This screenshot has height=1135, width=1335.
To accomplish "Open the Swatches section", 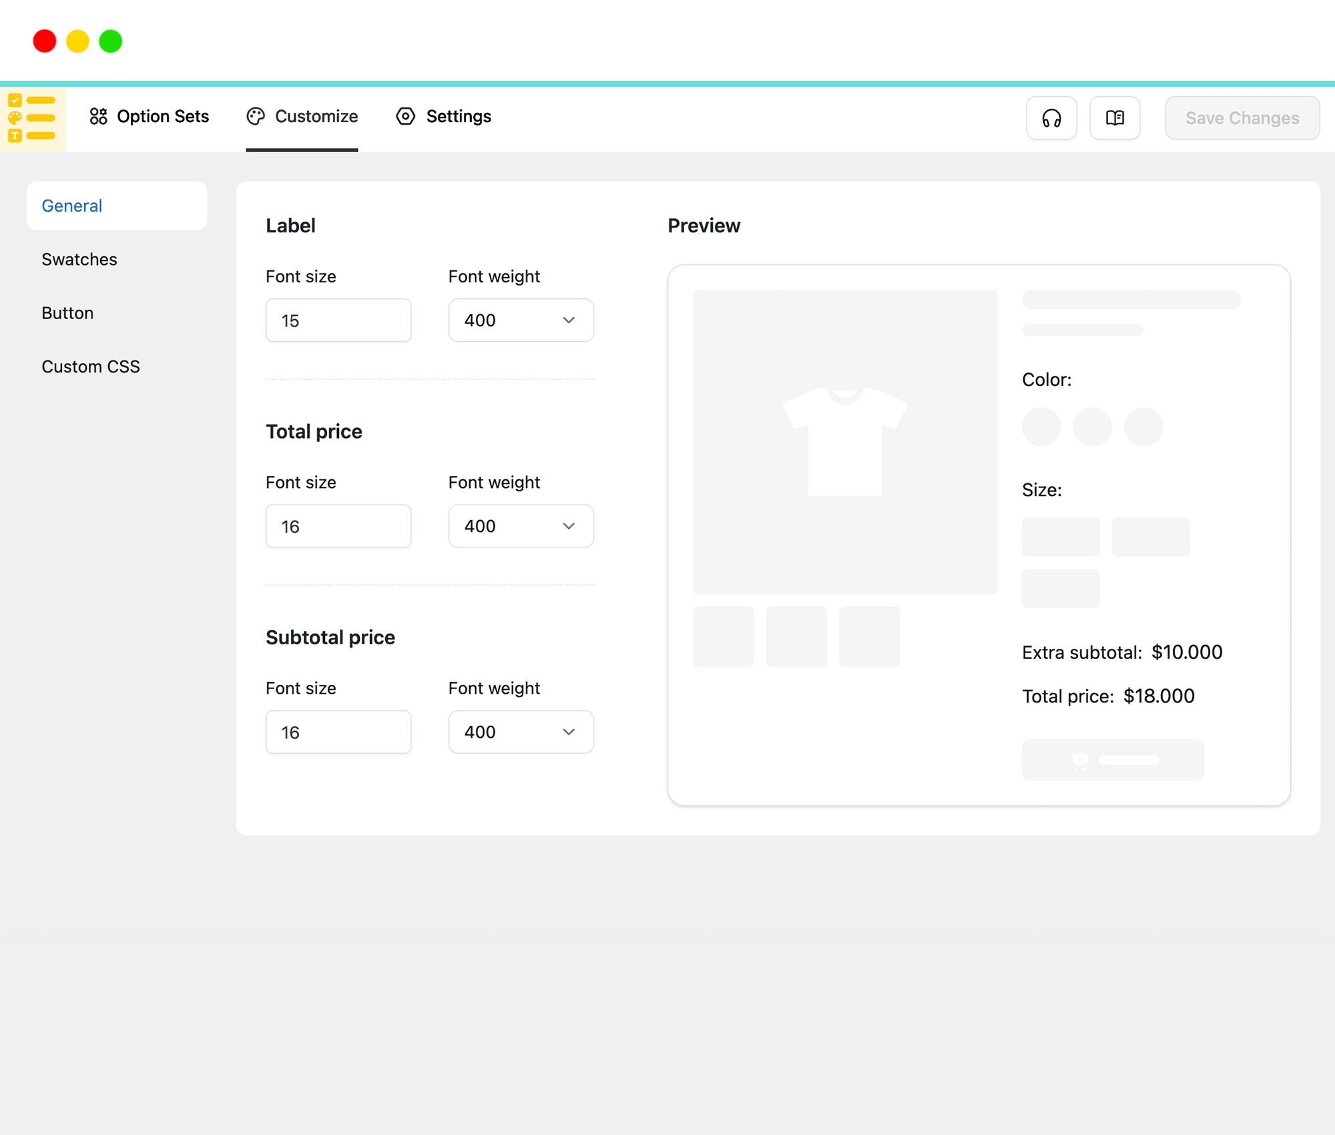I will pyautogui.click(x=79, y=260).
